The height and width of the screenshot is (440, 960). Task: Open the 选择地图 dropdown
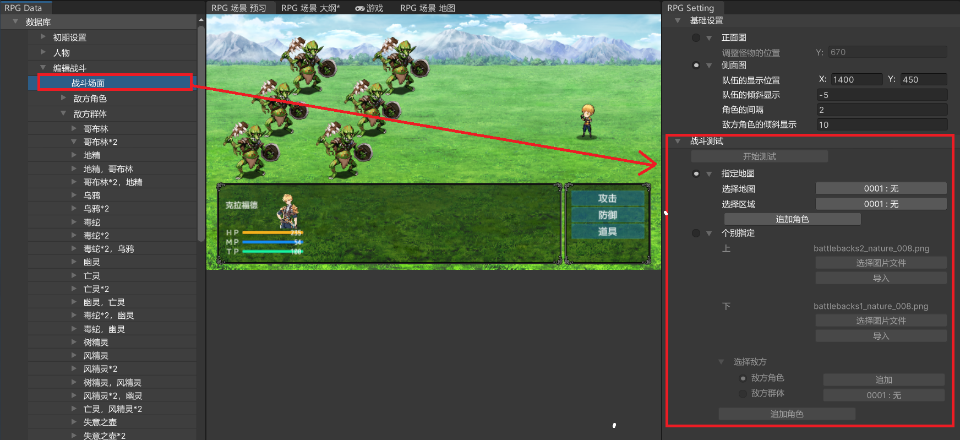pos(881,188)
